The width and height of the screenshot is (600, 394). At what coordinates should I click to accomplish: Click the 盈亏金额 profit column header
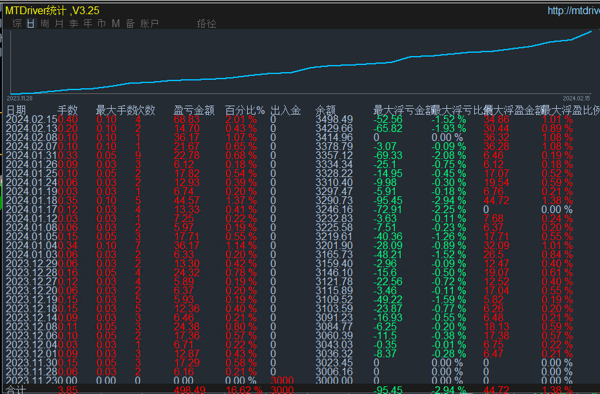coord(194,110)
